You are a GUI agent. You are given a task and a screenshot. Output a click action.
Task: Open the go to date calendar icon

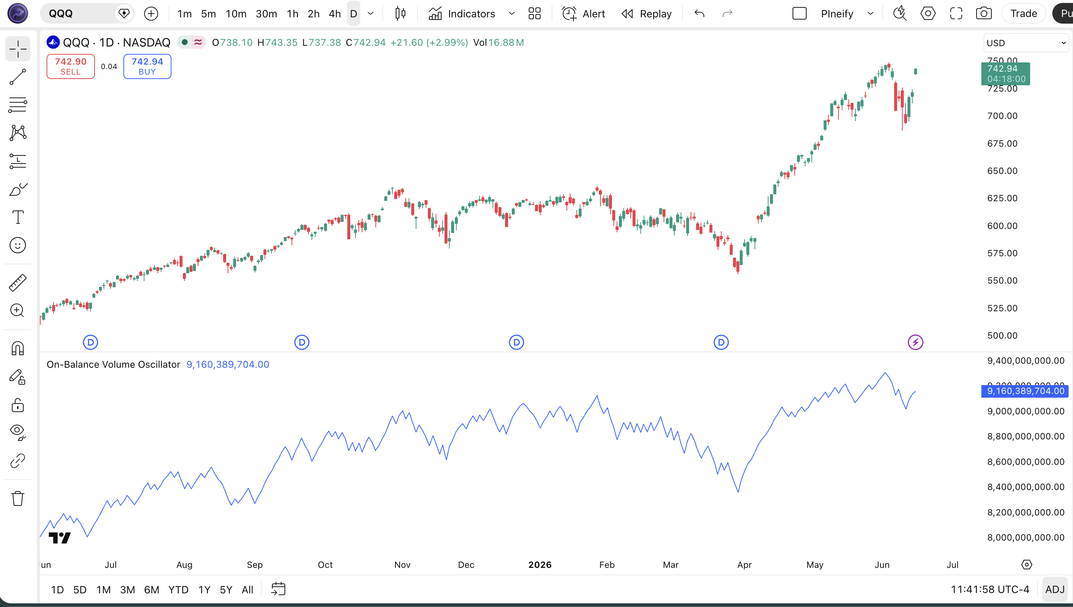pyautogui.click(x=278, y=589)
